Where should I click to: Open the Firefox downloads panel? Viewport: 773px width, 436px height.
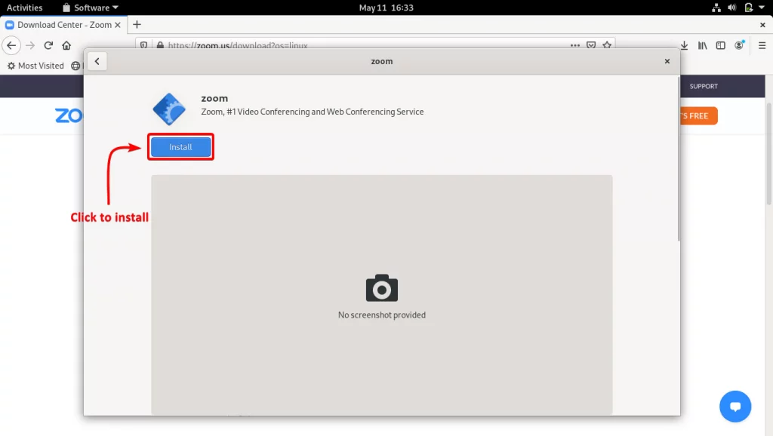(x=685, y=45)
